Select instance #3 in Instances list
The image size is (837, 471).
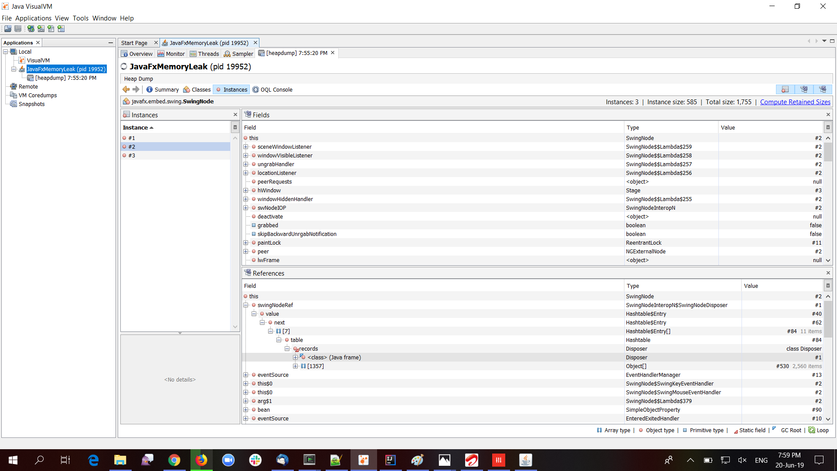point(132,156)
